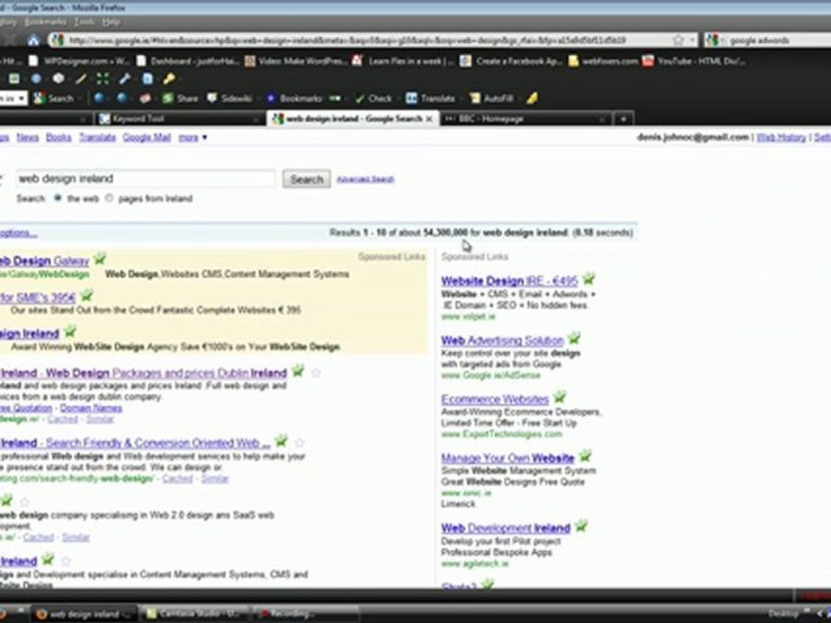Screen dimensions: 831x623
Task: Open the Manage Your Own Website ad
Action: coord(508,458)
